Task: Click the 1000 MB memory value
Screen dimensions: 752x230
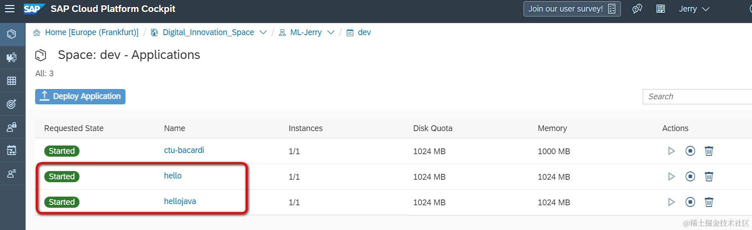Action: pos(554,151)
